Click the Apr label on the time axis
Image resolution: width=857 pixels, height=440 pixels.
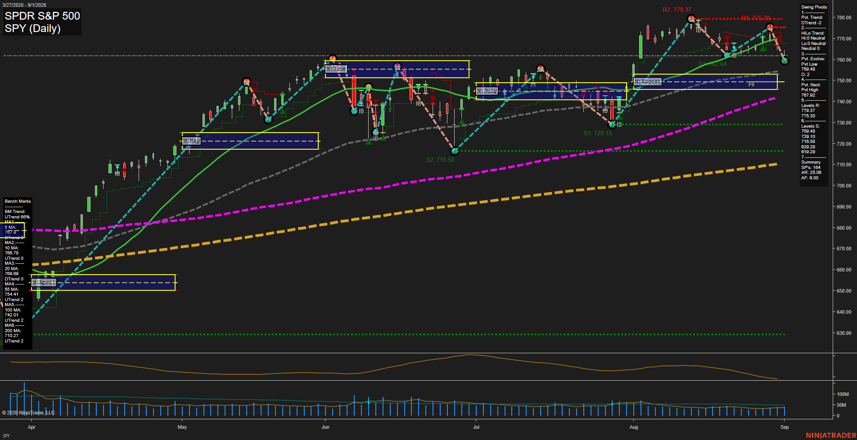point(32,427)
